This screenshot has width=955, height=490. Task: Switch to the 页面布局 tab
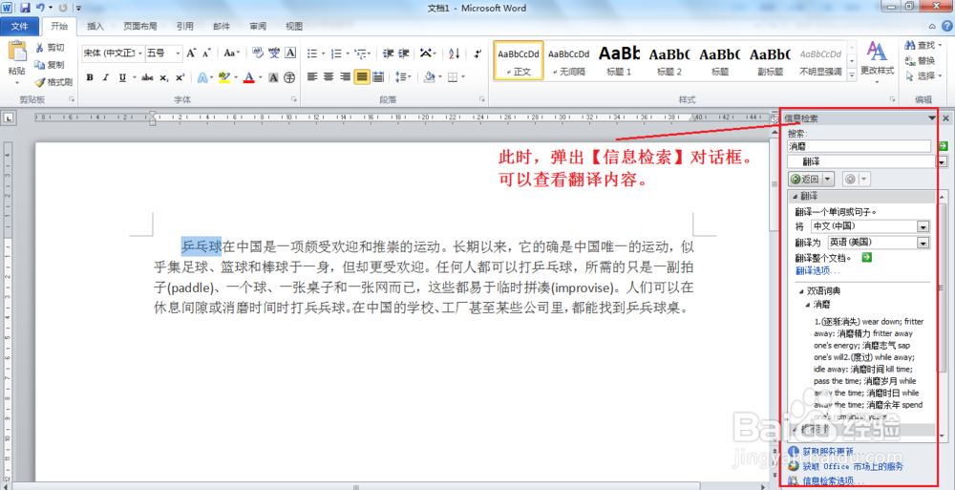coord(140,26)
